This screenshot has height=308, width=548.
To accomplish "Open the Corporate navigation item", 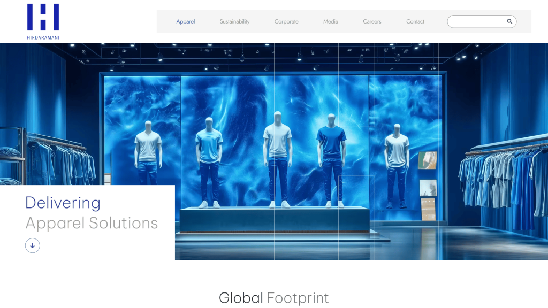I will pyautogui.click(x=286, y=21).
